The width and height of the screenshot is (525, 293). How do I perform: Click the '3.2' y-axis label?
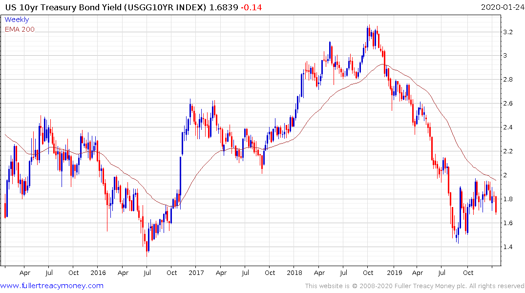[x=508, y=32]
